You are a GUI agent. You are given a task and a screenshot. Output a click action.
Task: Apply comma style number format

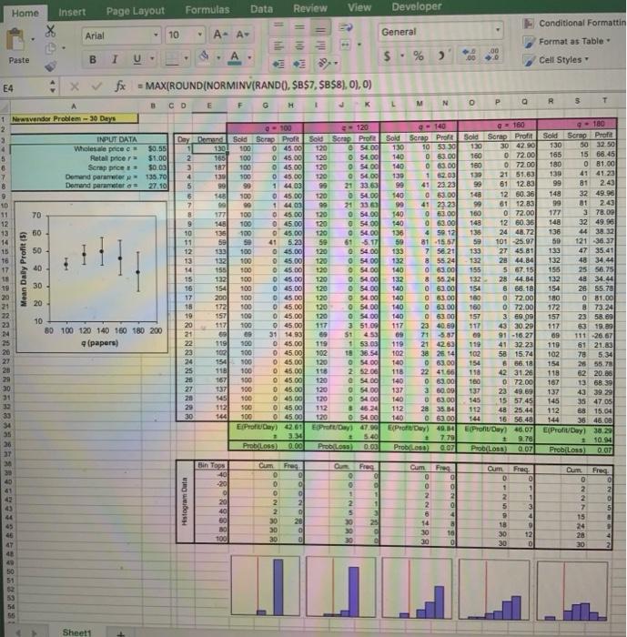coord(441,56)
